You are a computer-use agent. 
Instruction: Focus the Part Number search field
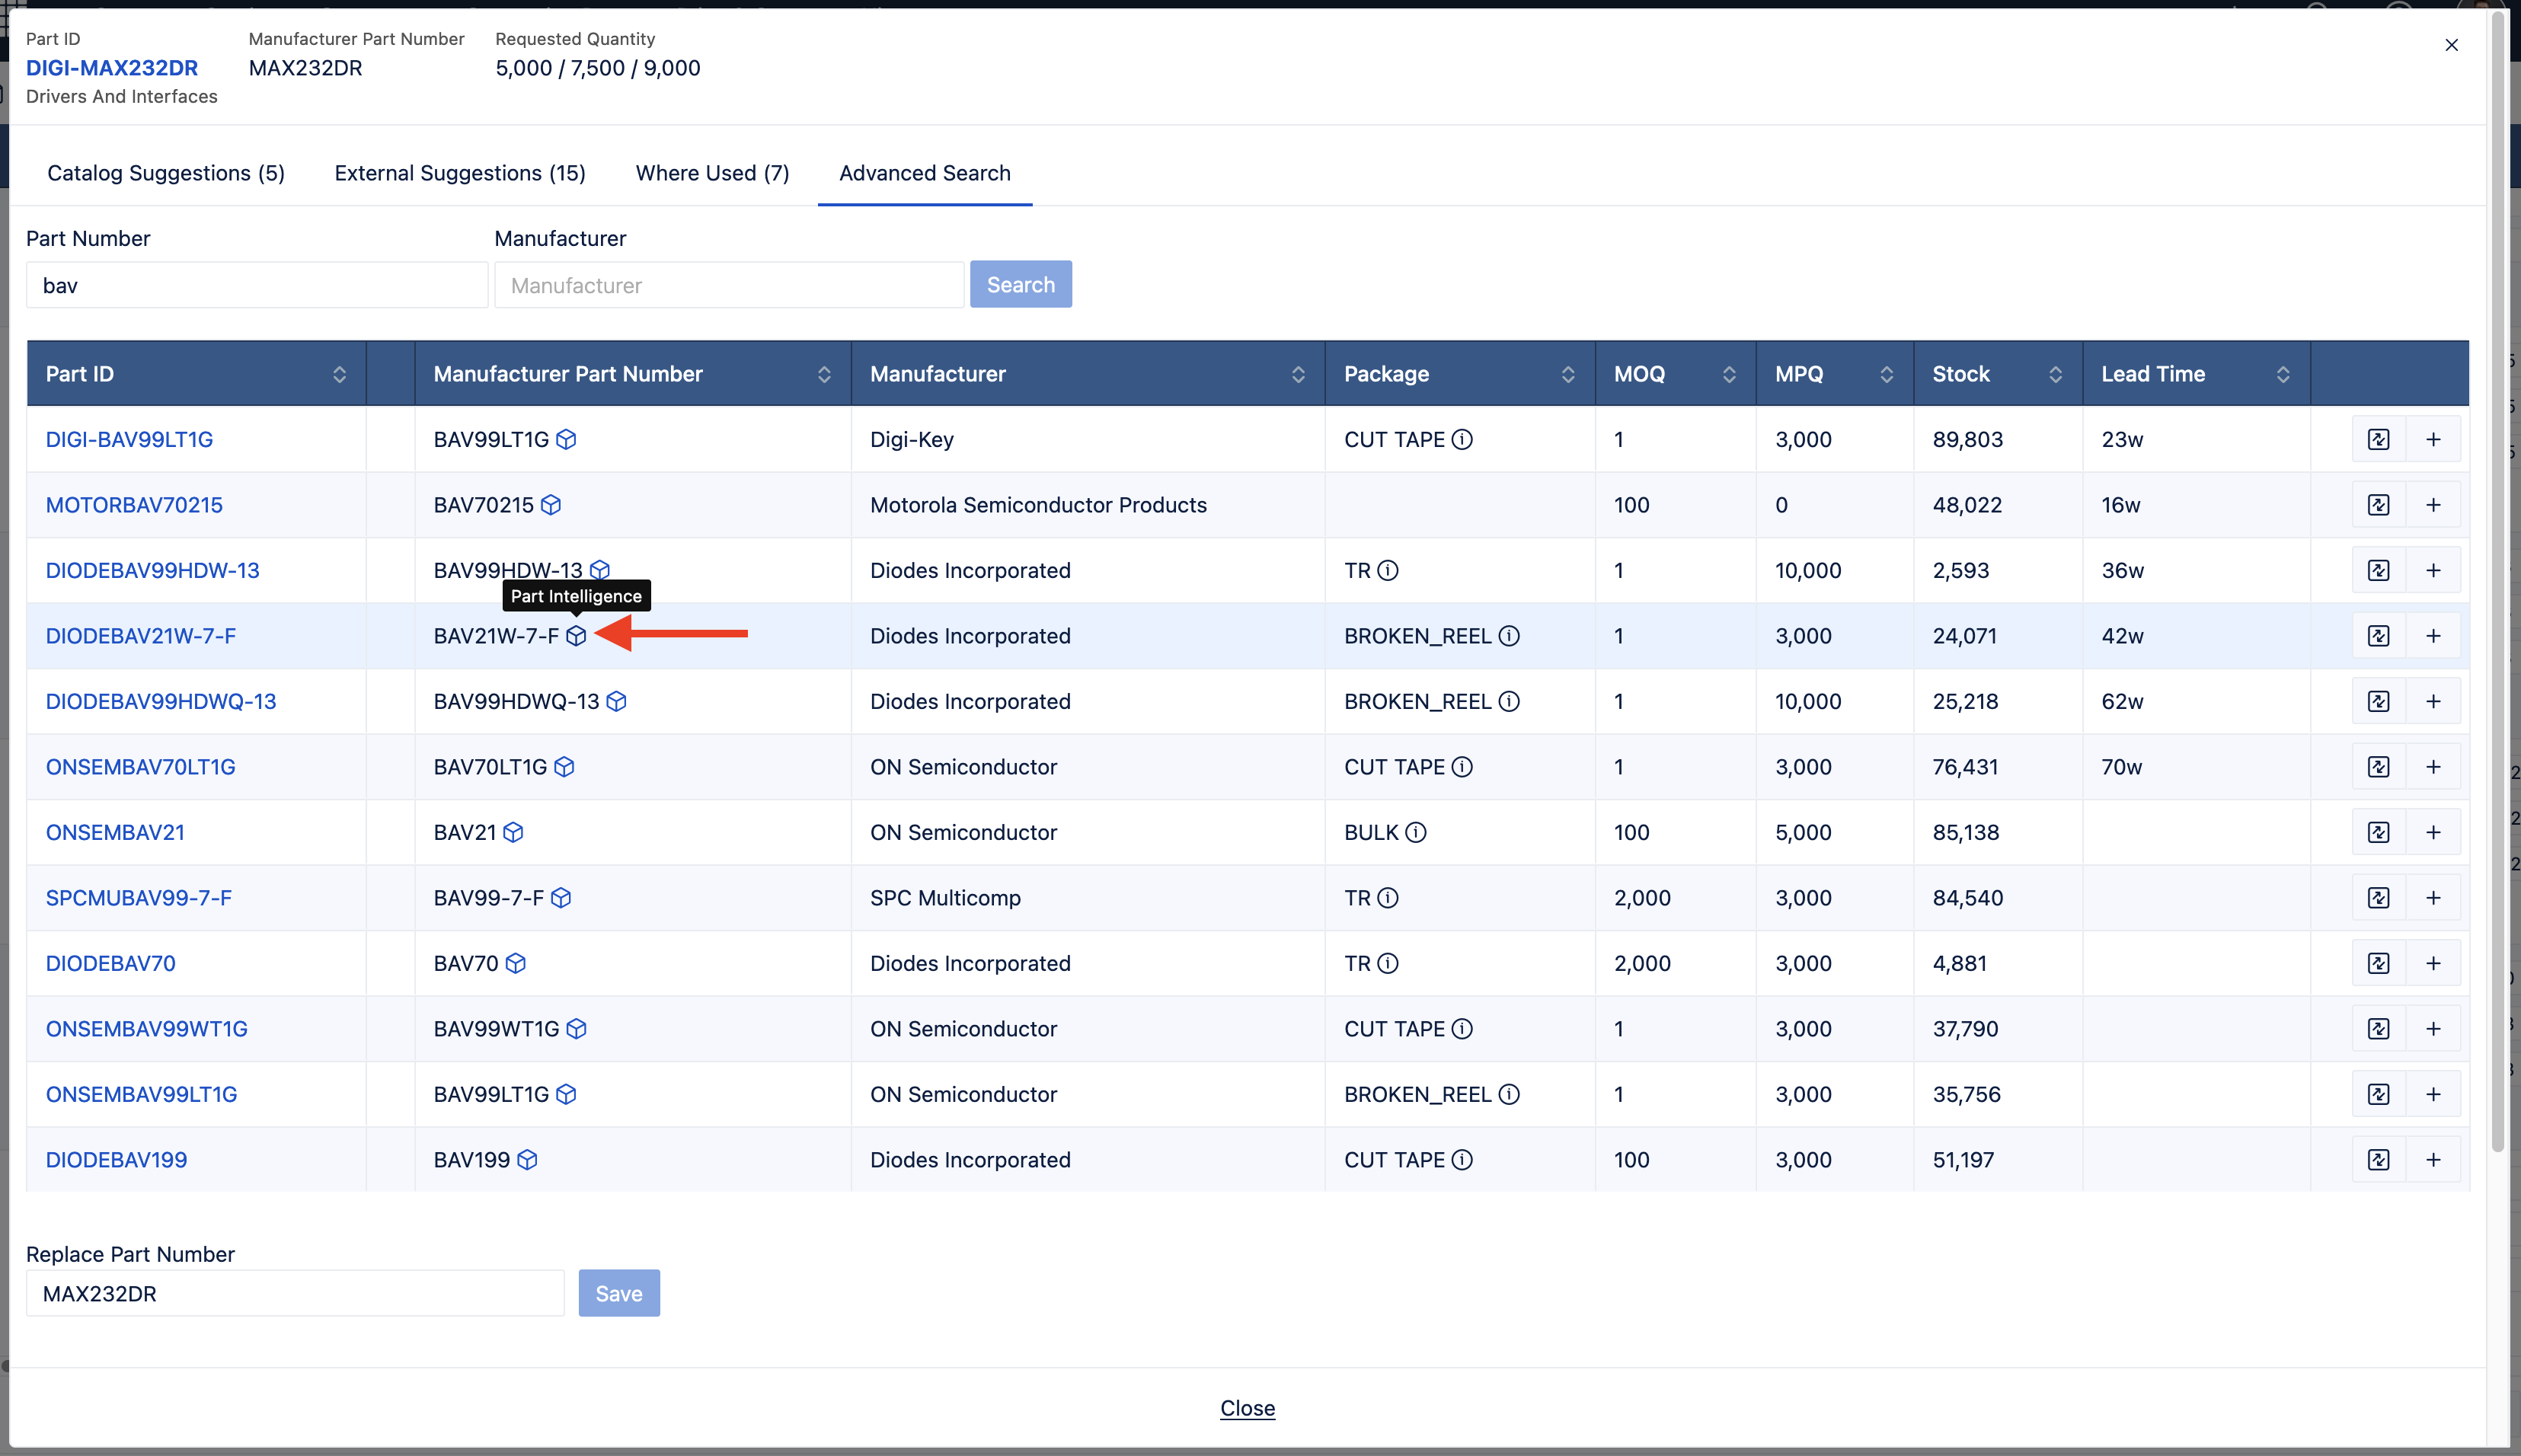[257, 285]
